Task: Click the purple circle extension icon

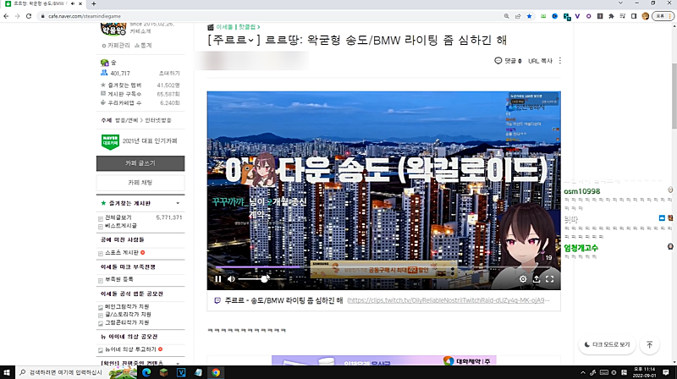Action: pyautogui.click(x=588, y=16)
